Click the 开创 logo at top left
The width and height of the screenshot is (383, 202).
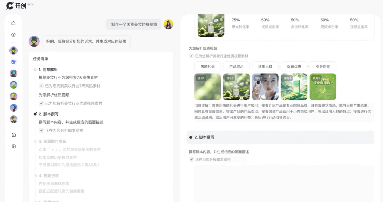coord(17,6)
